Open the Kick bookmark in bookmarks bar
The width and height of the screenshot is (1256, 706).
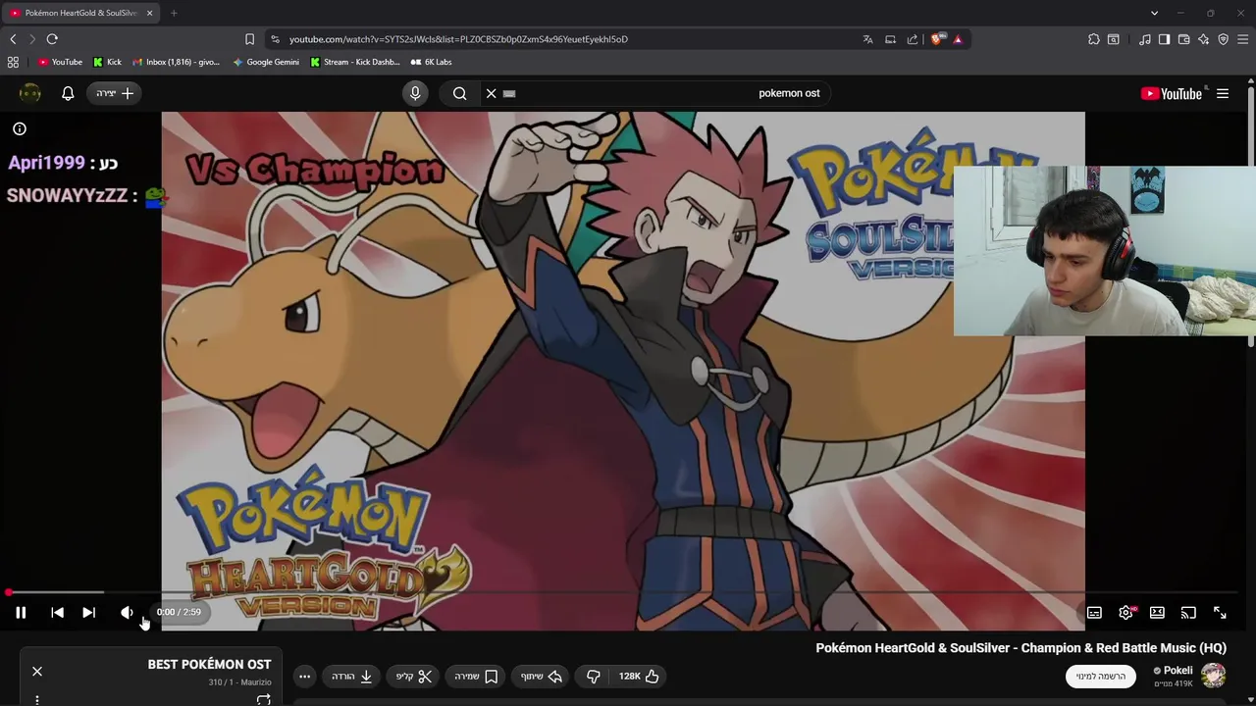[x=108, y=62]
